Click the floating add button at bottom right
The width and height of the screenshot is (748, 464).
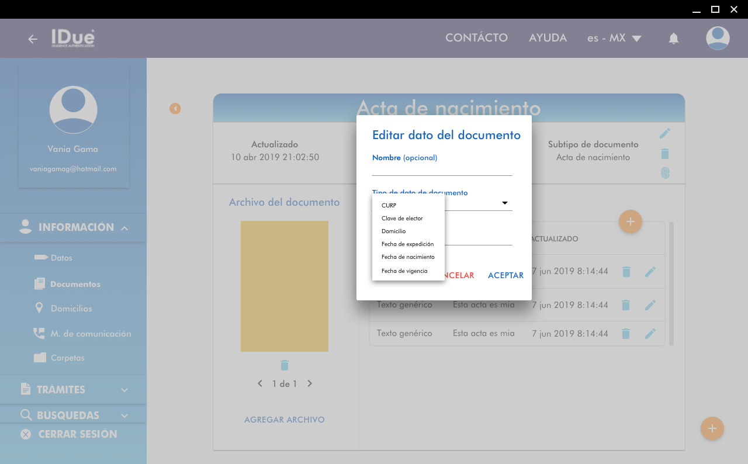712,428
